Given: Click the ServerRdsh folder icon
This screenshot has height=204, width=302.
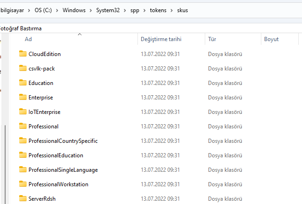Looking at the screenshot, I should click(x=23, y=198).
